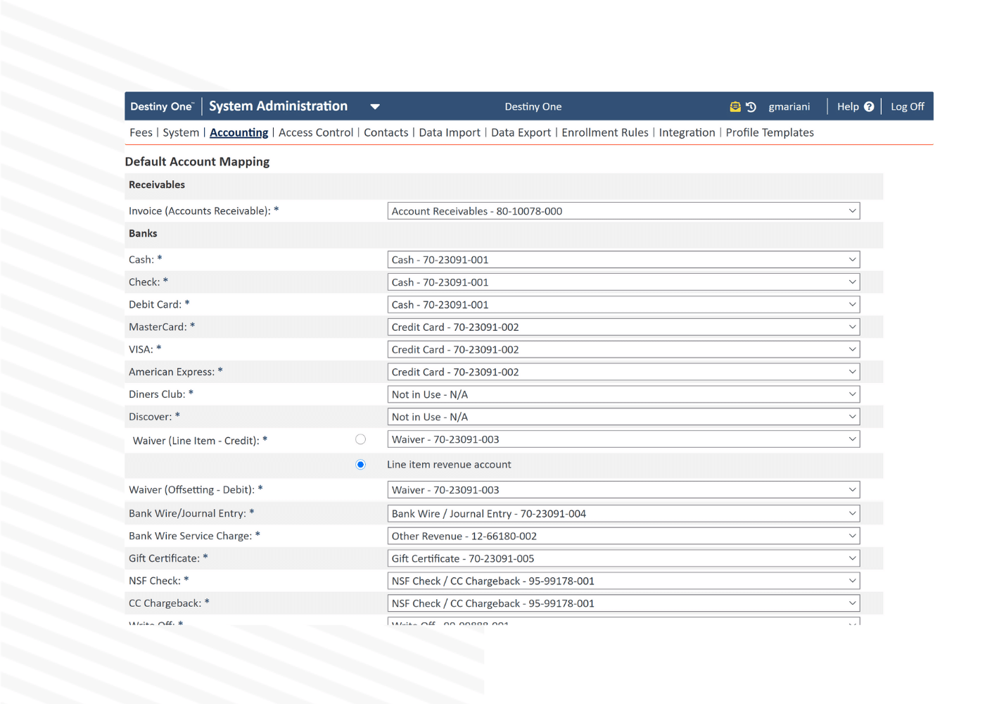Open the Discover dropdown arrow
Viewport: 985px width, 704px height.
[851, 416]
